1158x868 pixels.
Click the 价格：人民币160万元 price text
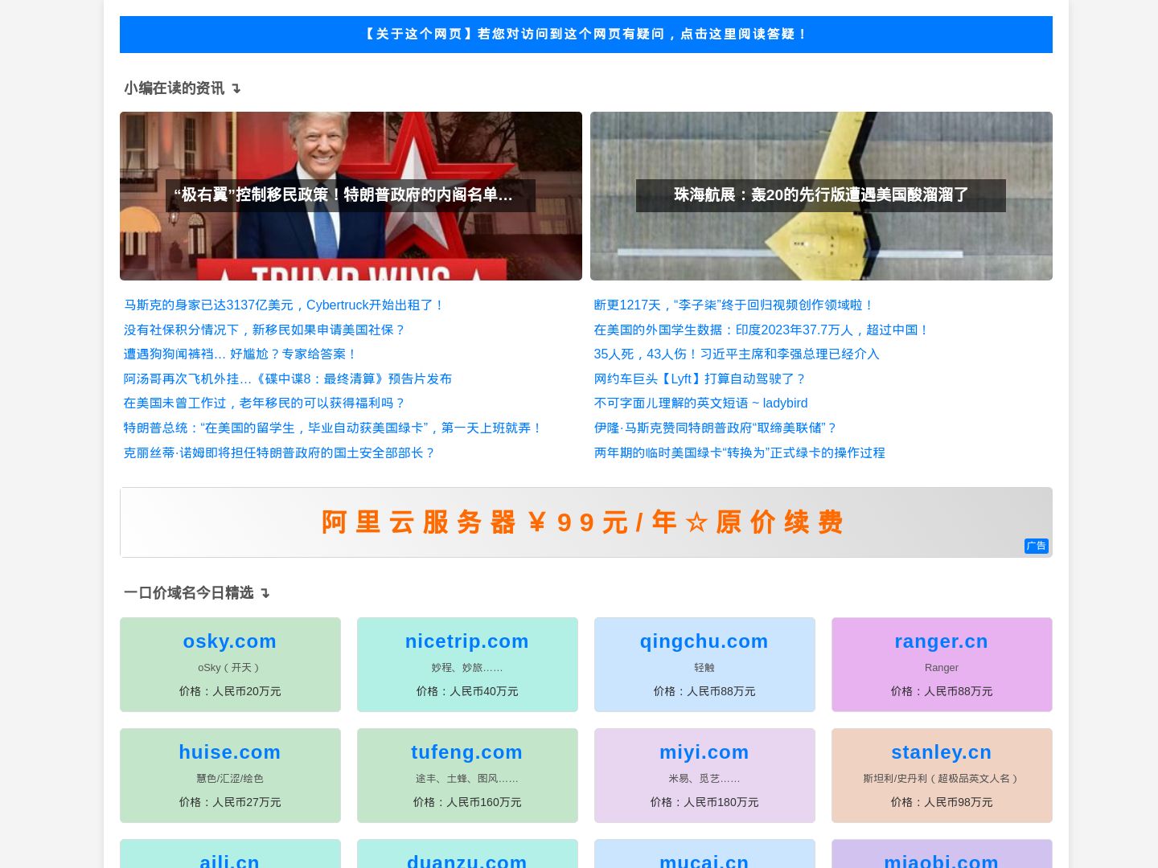click(467, 802)
